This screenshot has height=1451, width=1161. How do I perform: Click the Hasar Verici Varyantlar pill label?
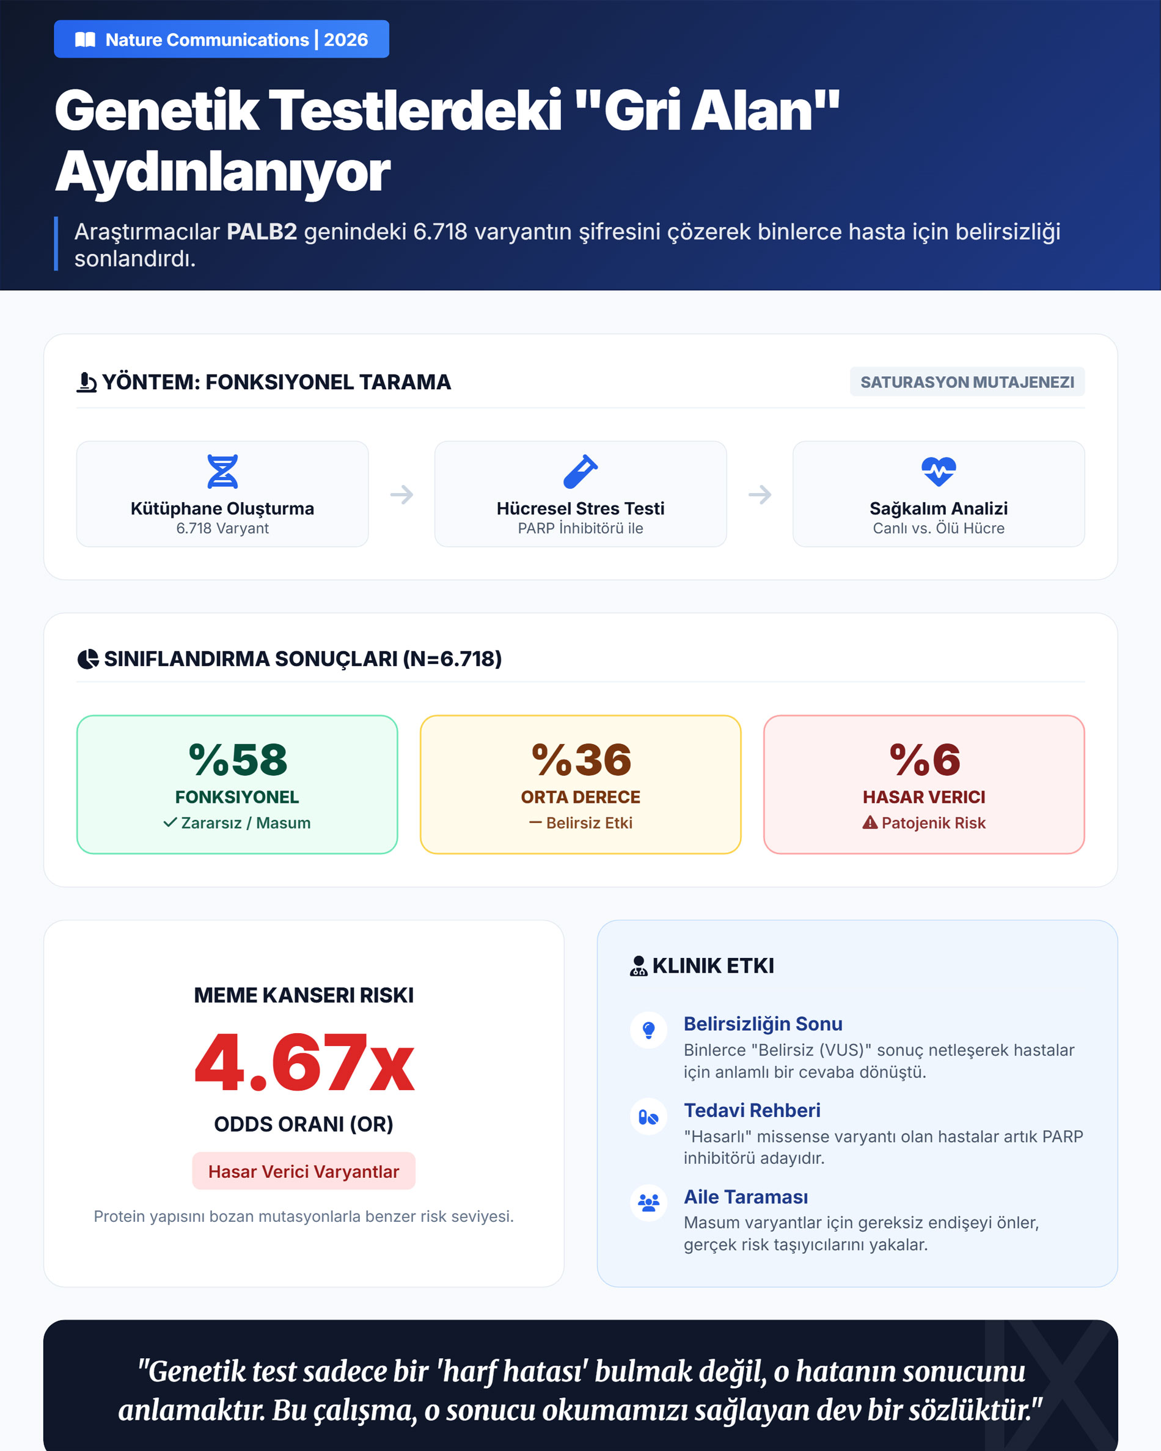point(304,1171)
